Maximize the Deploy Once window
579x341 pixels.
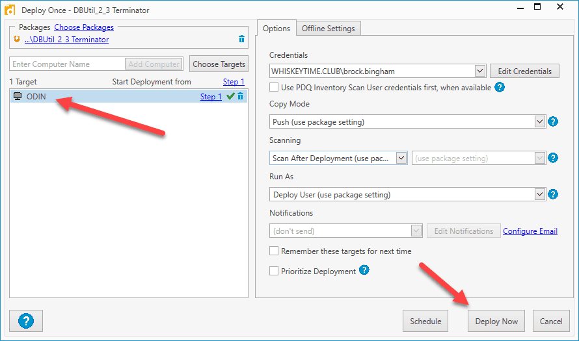coord(537,7)
